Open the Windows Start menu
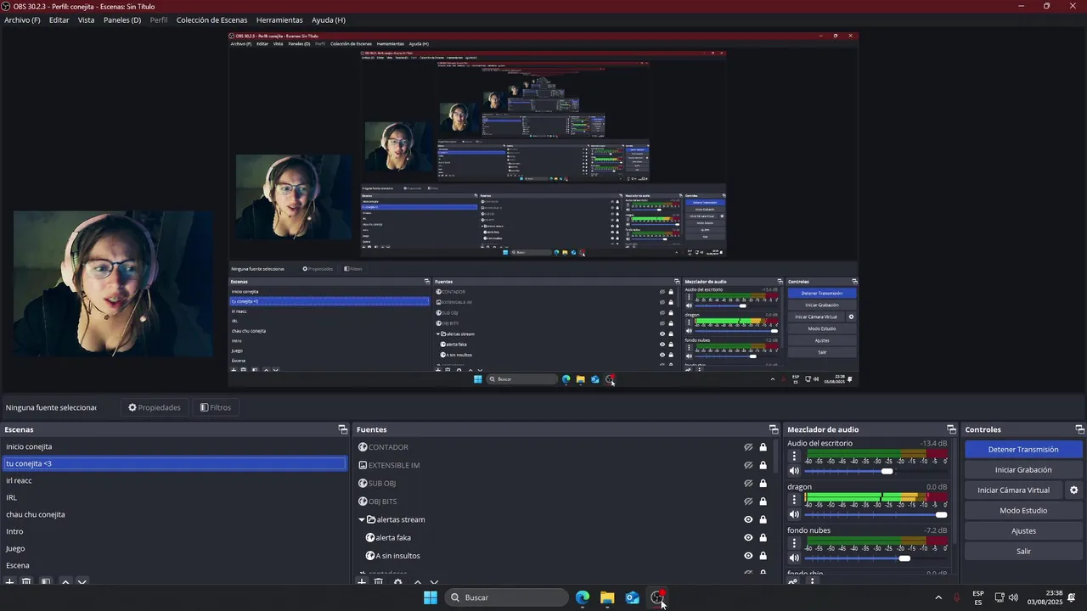This screenshot has height=611, width=1087. [431, 597]
